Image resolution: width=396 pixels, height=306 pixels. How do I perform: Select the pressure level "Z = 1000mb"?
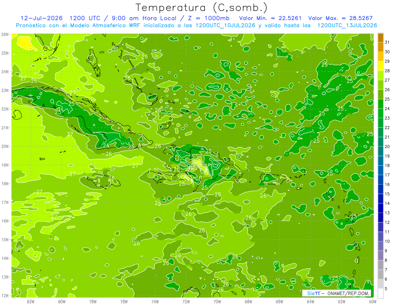(209, 18)
